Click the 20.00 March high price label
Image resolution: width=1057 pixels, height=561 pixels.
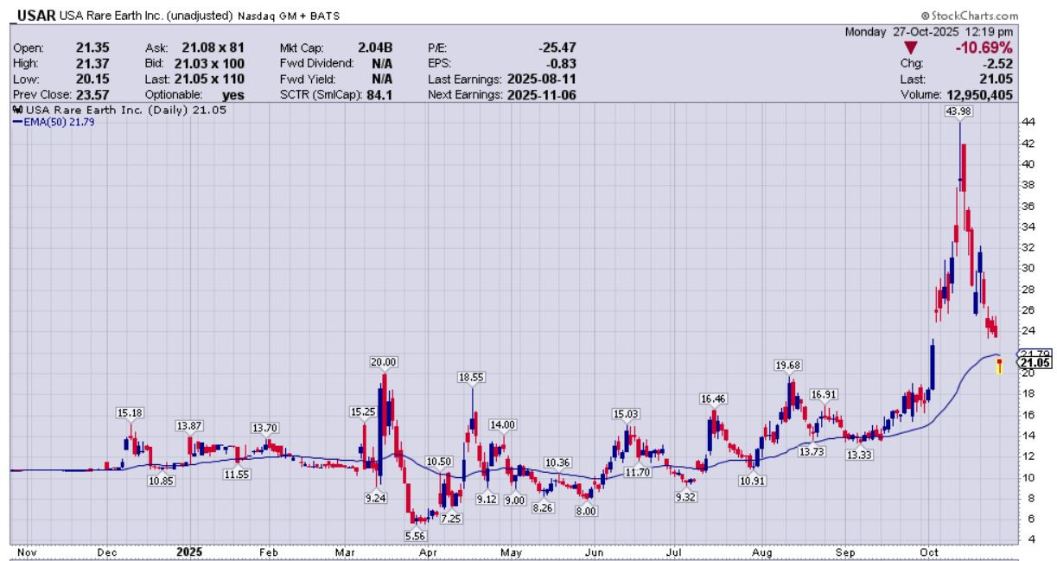tap(383, 361)
